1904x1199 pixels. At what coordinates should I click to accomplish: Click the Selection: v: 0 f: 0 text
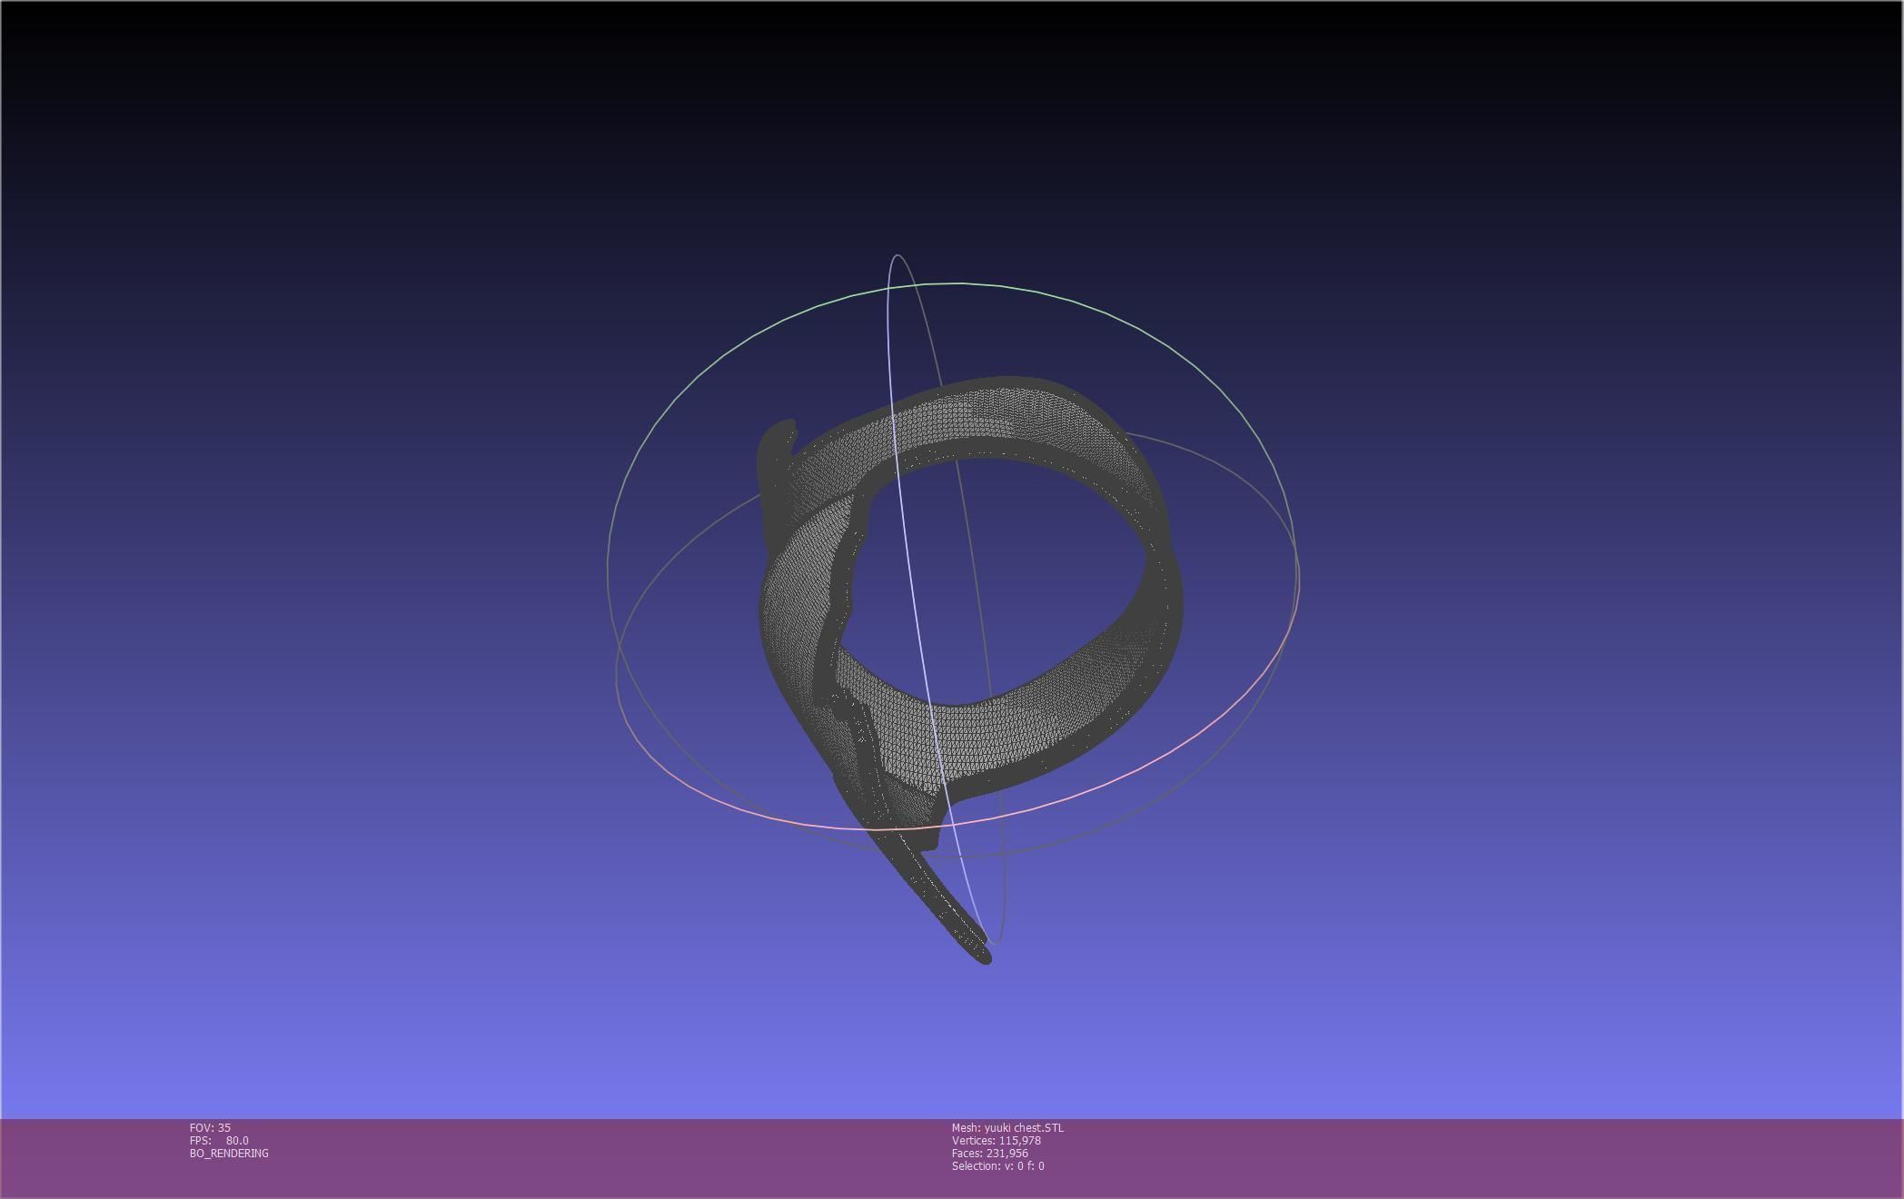coord(998,1165)
